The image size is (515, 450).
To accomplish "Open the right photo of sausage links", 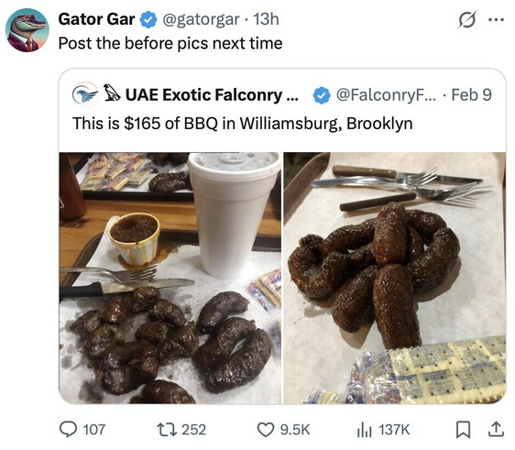I will point(395,278).
